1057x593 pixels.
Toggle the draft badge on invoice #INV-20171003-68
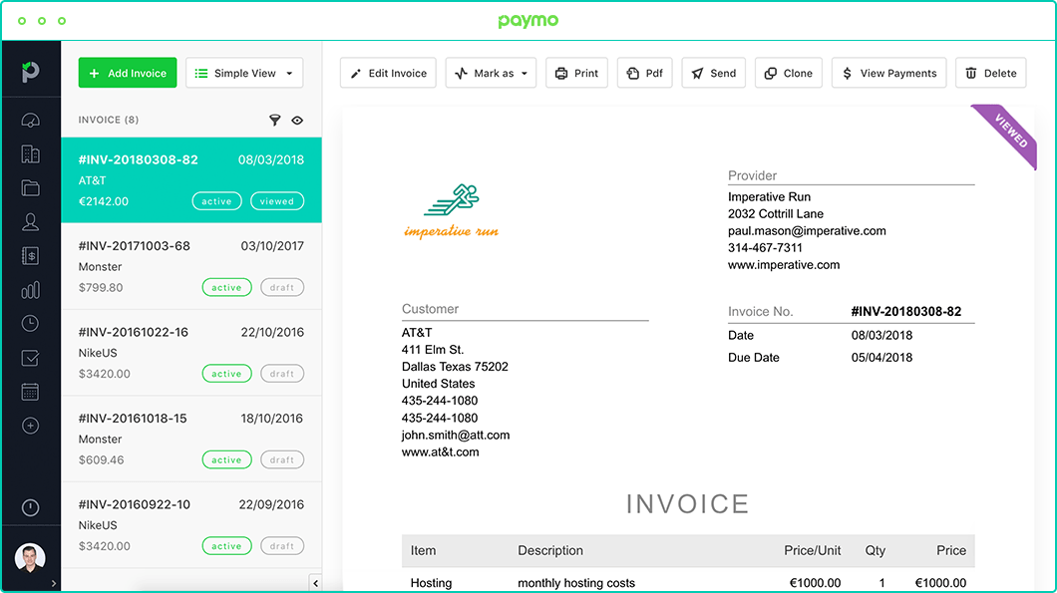pos(282,287)
